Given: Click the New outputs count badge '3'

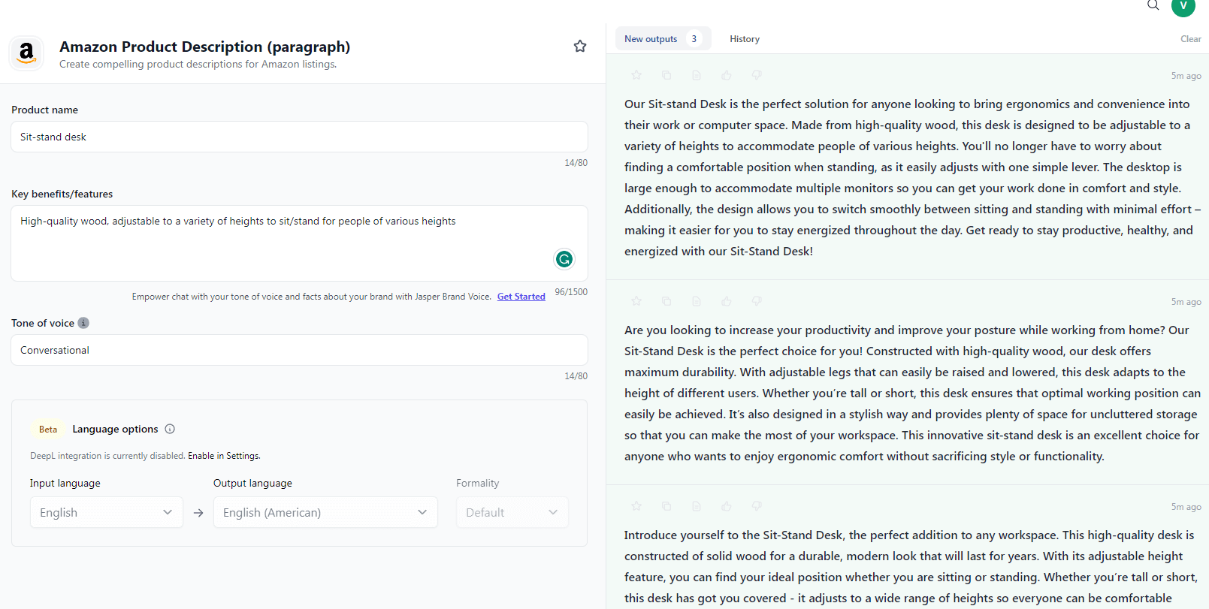Looking at the screenshot, I should [x=694, y=39].
